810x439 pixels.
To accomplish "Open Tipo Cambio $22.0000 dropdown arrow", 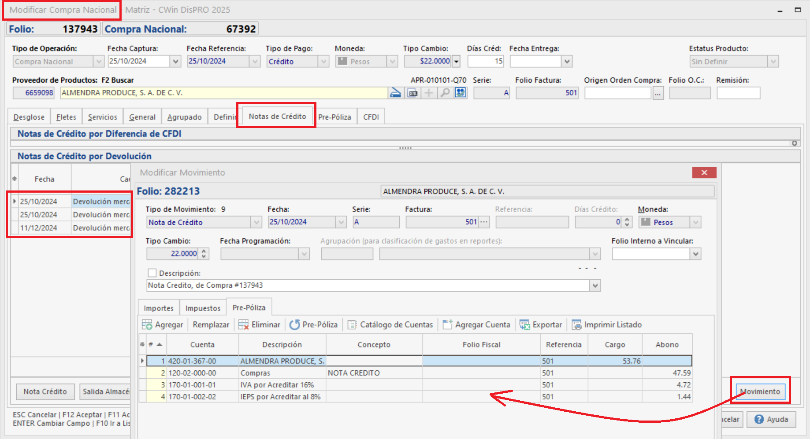I will 456,62.
